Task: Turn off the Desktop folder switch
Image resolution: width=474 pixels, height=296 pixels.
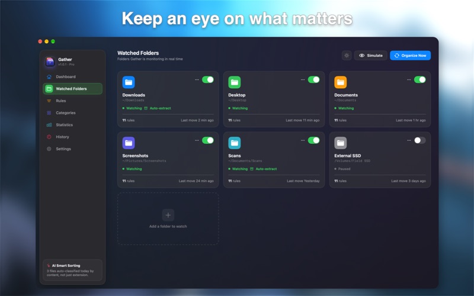Action: coord(313,80)
